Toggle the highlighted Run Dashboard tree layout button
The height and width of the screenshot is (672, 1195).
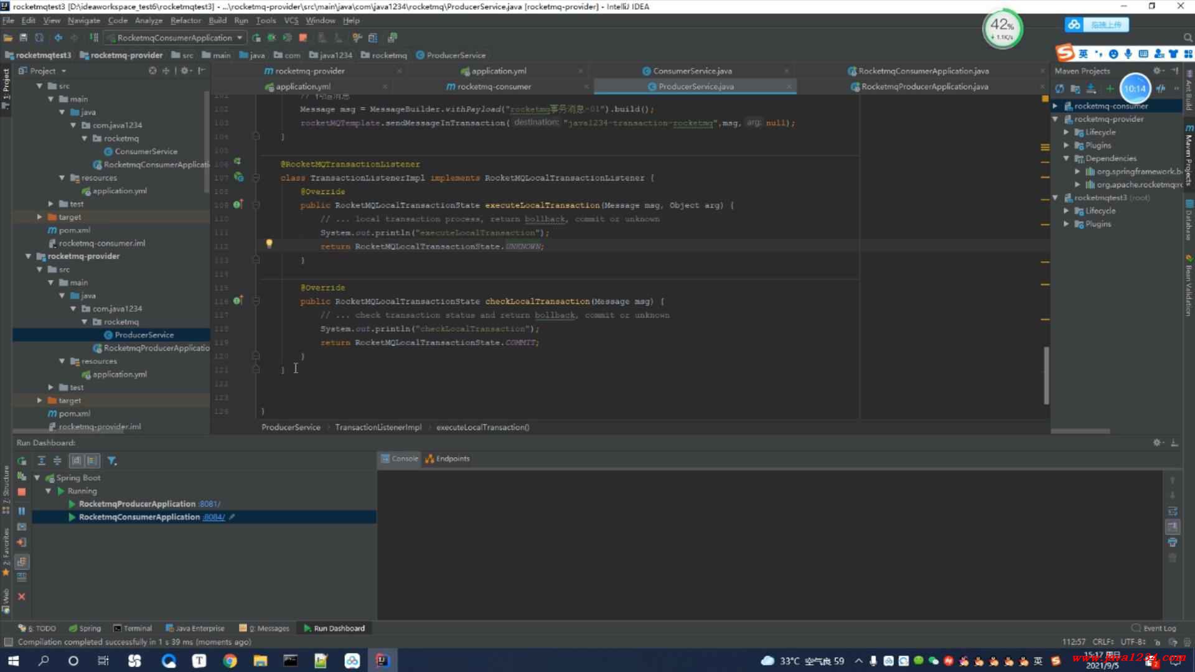click(x=22, y=562)
